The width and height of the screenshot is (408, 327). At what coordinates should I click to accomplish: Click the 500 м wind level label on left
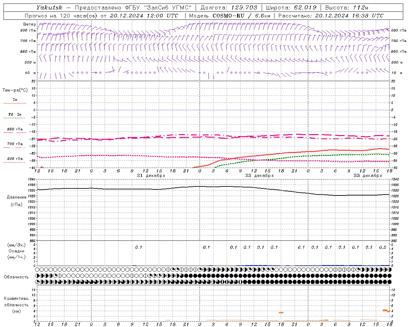[30, 62]
